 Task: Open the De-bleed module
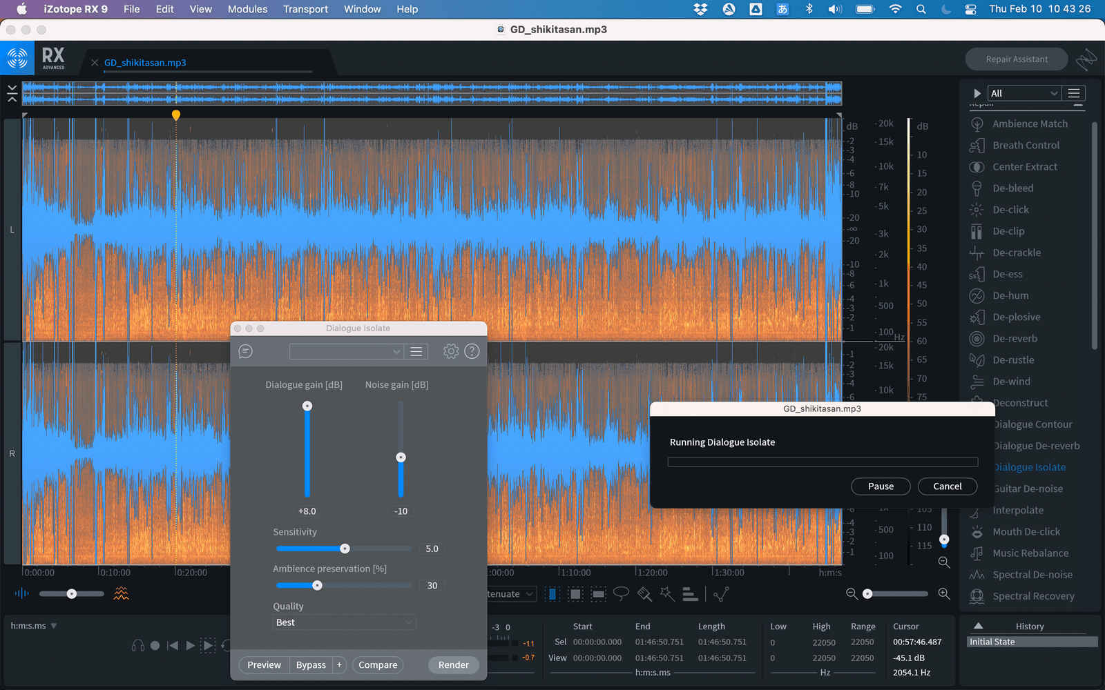[x=1002, y=188]
